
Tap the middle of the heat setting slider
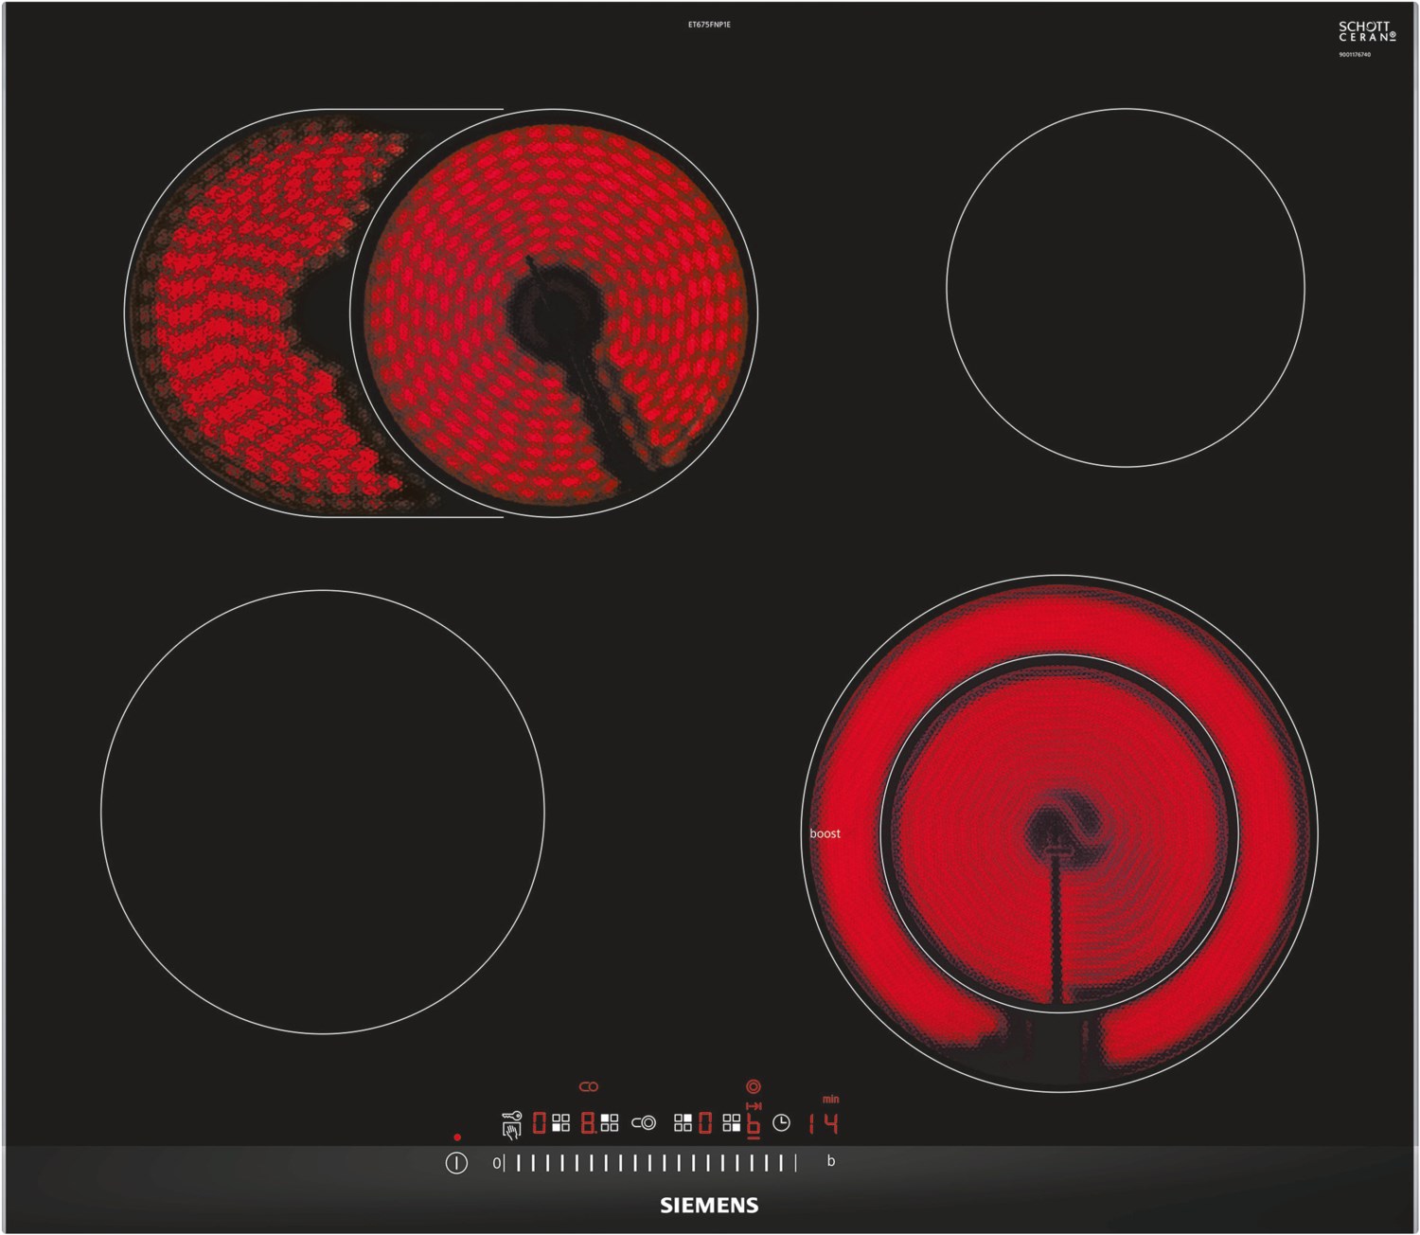pos(650,1163)
